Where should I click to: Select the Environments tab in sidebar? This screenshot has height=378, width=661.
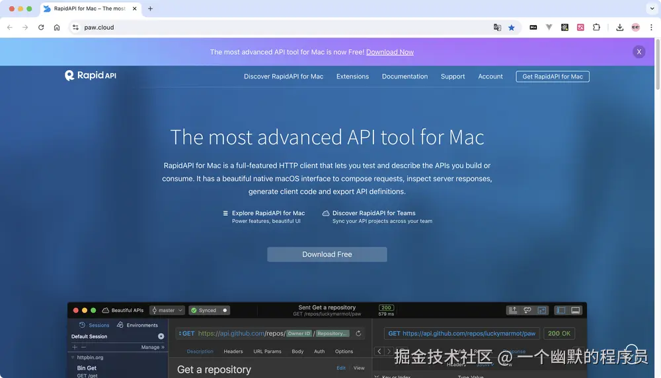pyautogui.click(x=137, y=325)
